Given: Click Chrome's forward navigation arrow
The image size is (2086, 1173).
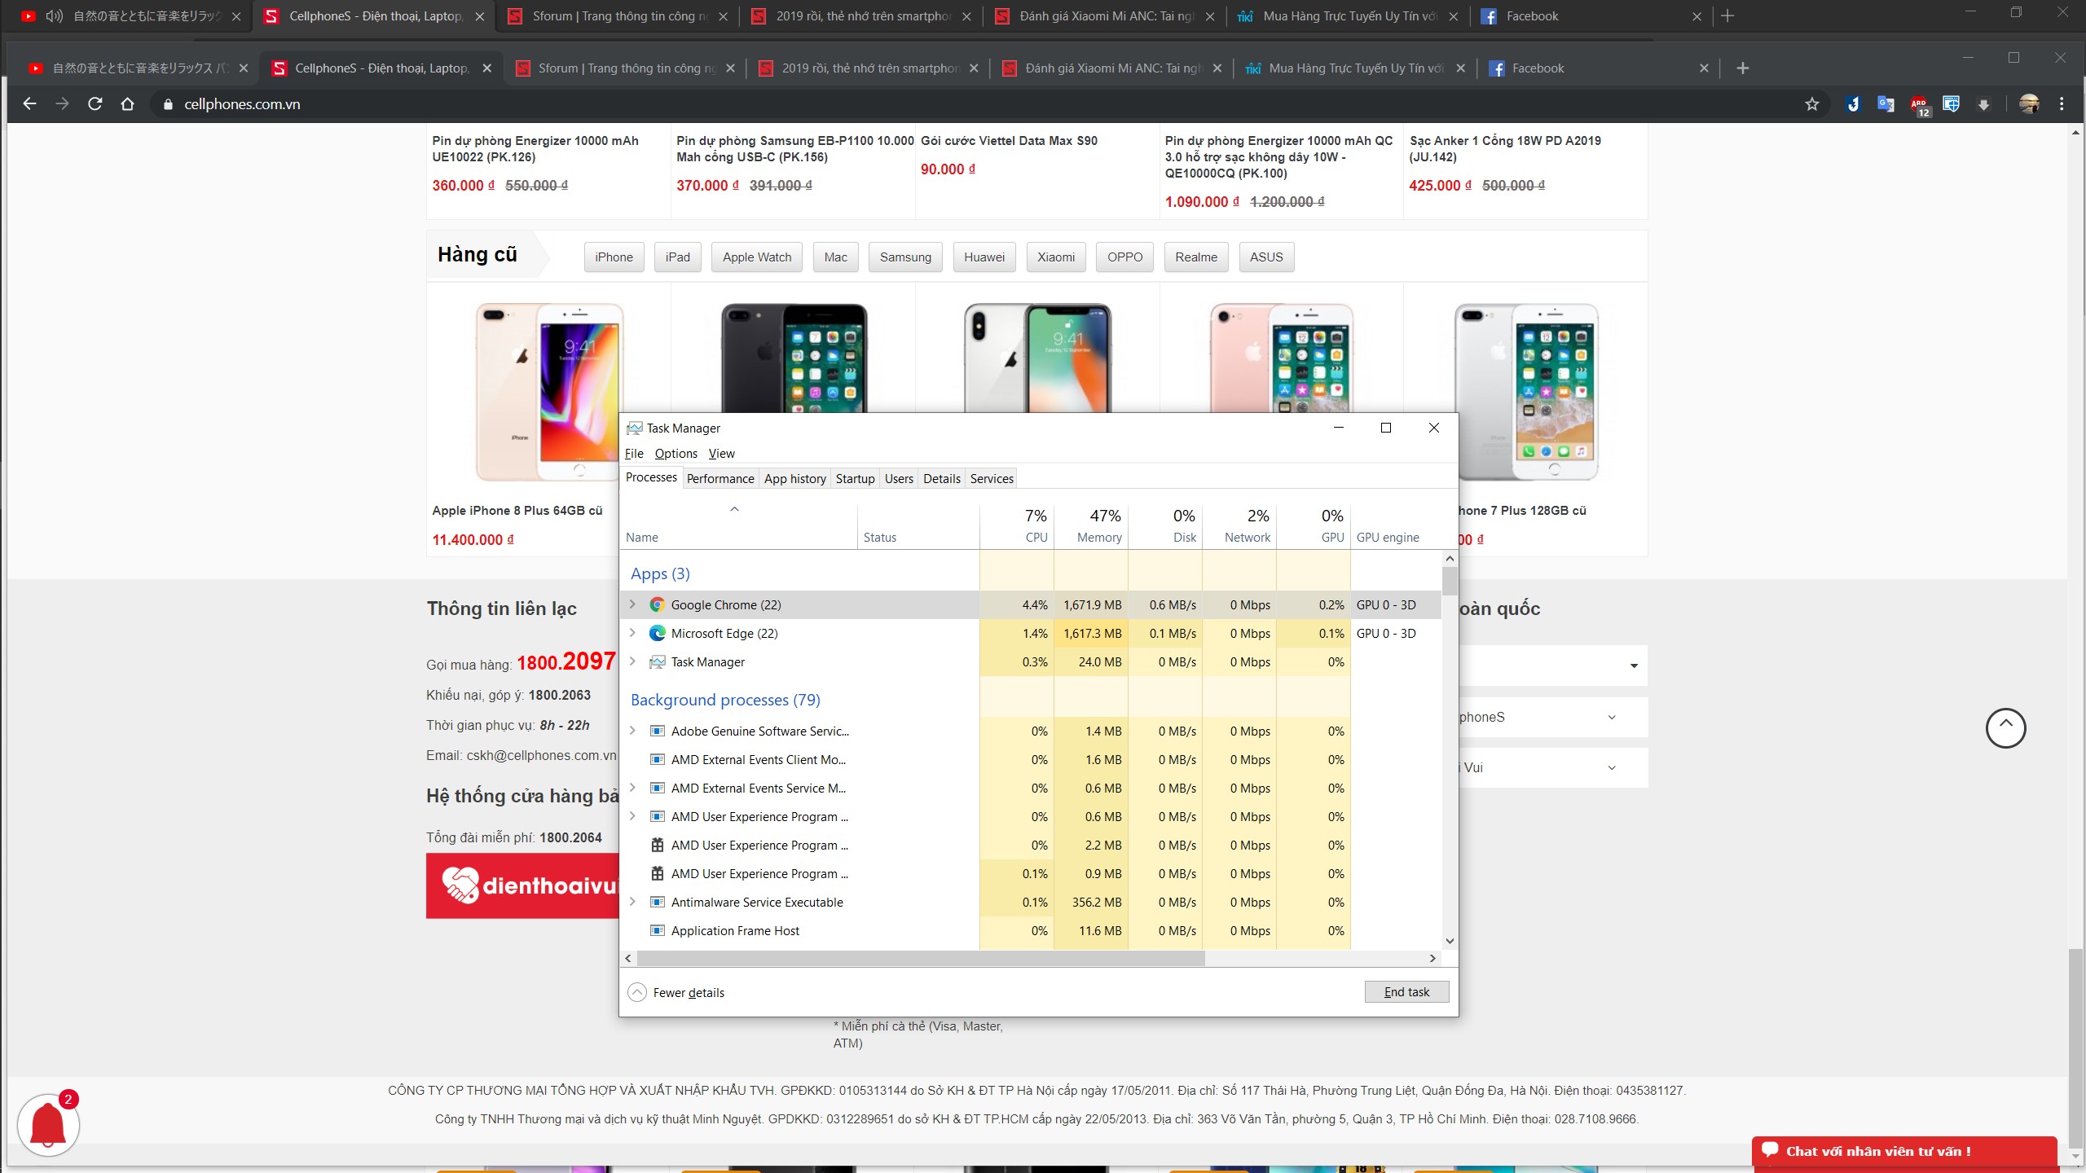Looking at the screenshot, I should click(63, 104).
